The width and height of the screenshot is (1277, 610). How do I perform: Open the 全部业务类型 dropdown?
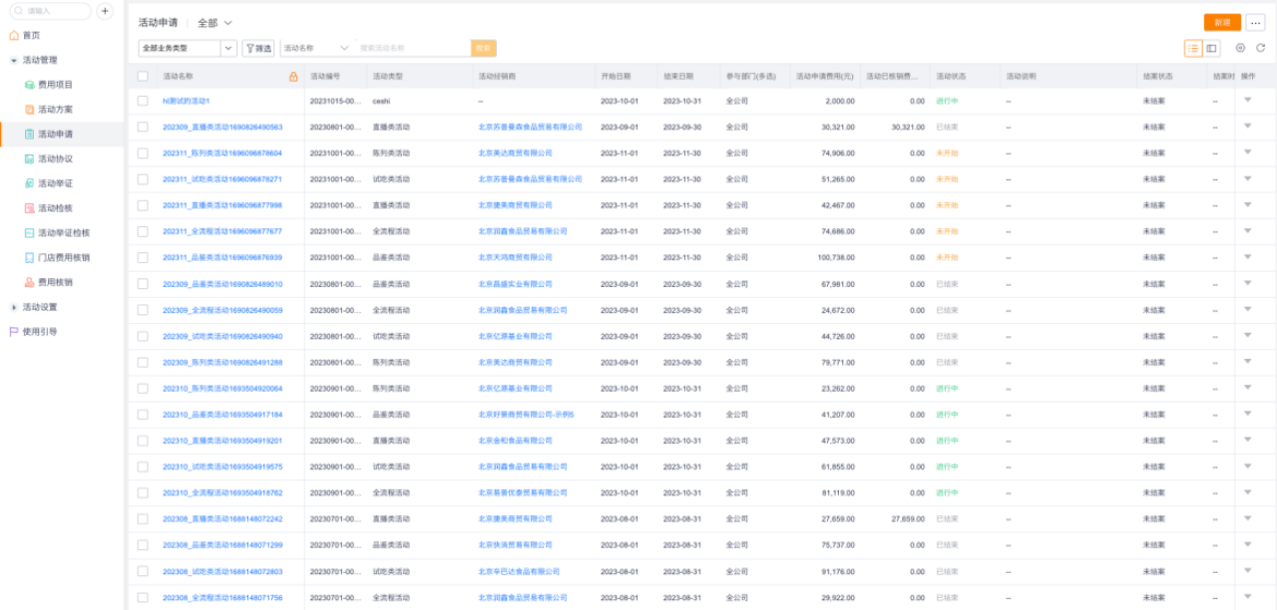[x=188, y=48]
